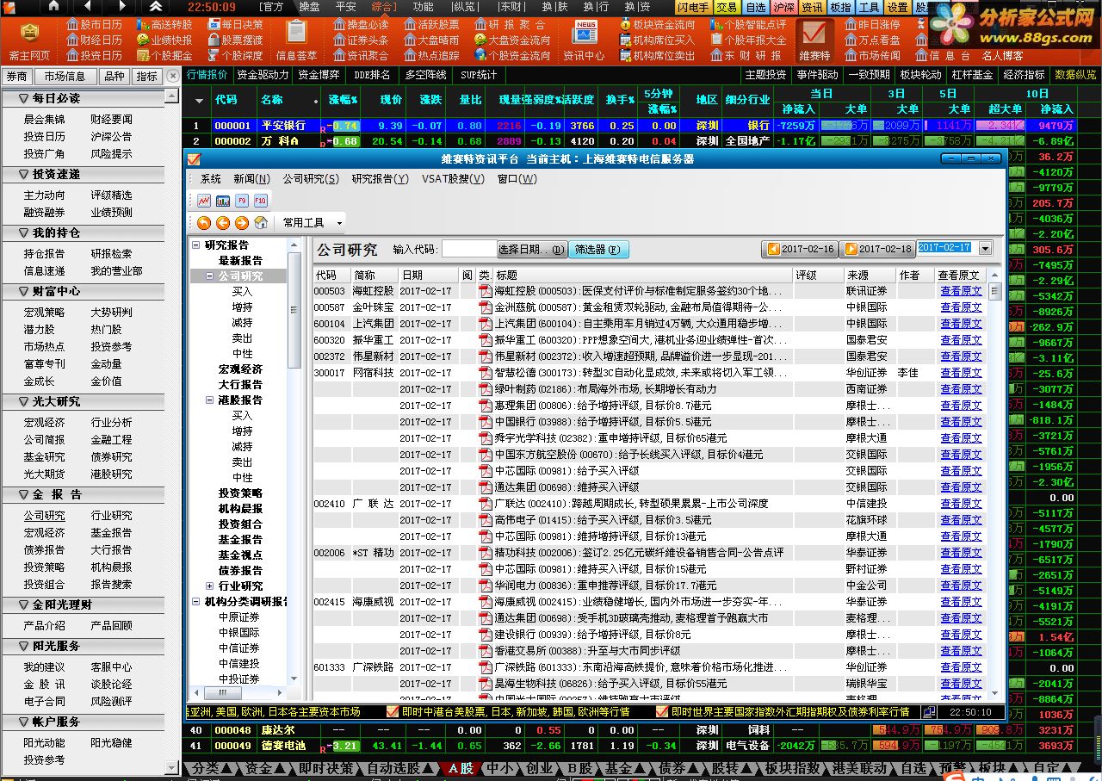Close the left sidebar with the X icon
Image resolution: width=1102 pixels, height=781 pixels.
pyautogui.click(x=173, y=76)
